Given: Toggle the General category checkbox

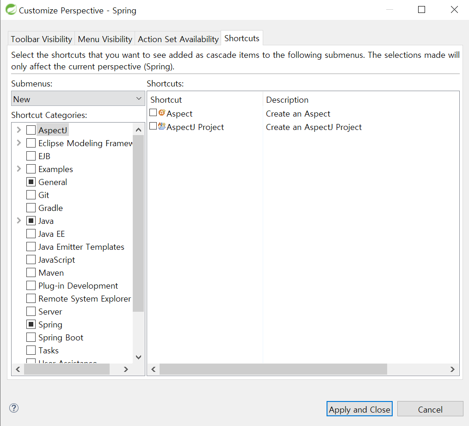Looking at the screenshot, I should (31, 182).
